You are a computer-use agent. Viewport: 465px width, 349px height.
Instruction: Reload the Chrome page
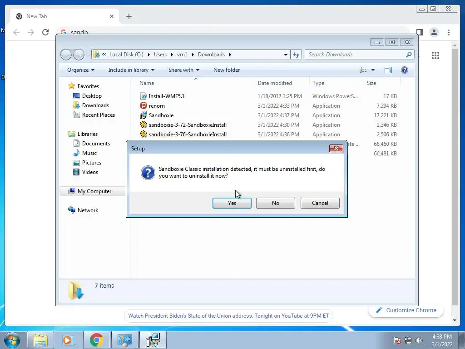click(x=45, y=32)
